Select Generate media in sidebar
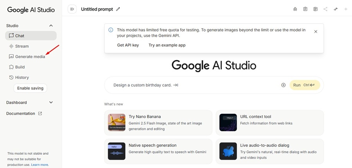This screenshot has height=168, width=352. tap(30, 57)
